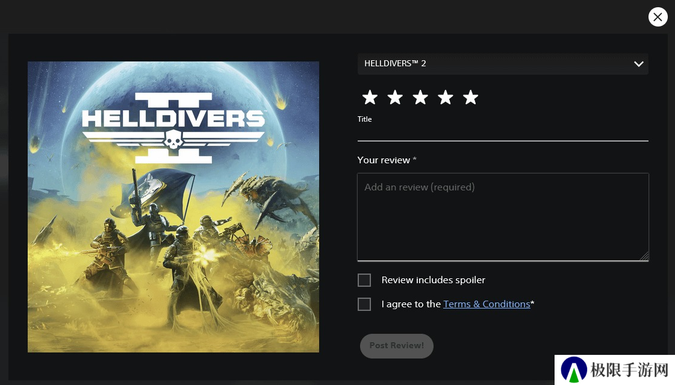
Task: Click the 'Title' label text
Action: [365, 119]
